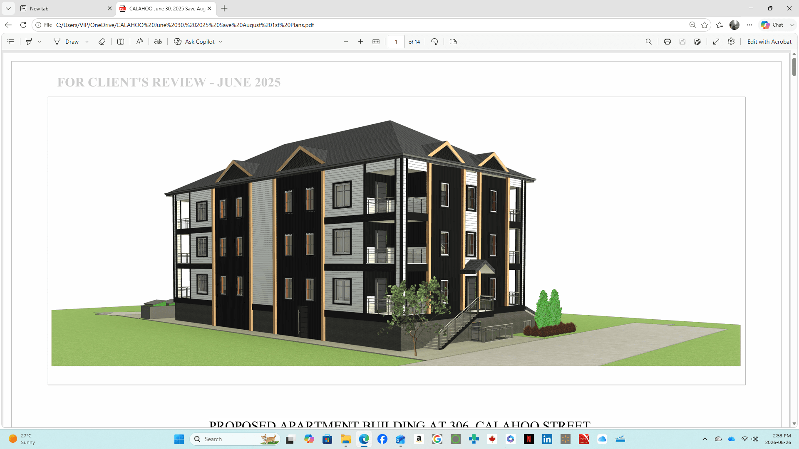Image resolution: width=799 pixels, height=449 pixels.
Task: Open Find in PDF toolbar search
Action: pyautogui.click(x=649, y=42)
